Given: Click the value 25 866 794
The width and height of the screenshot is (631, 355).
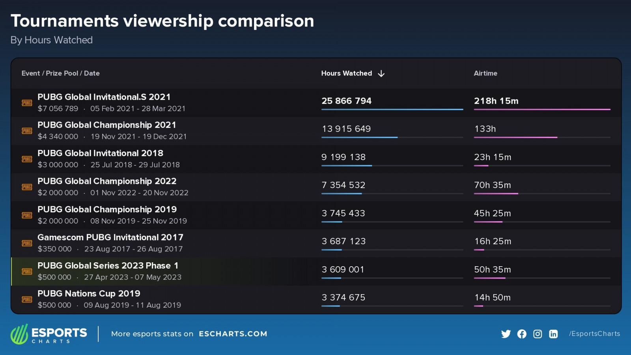Looking at the screenshot, I should pyautogui.click(x=347, y=101).
